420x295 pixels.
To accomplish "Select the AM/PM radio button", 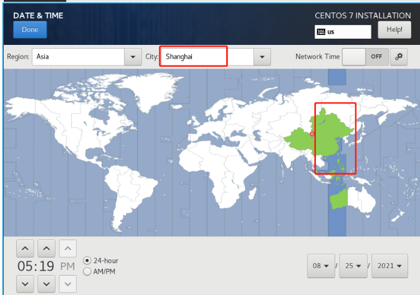I will point(87,272).
